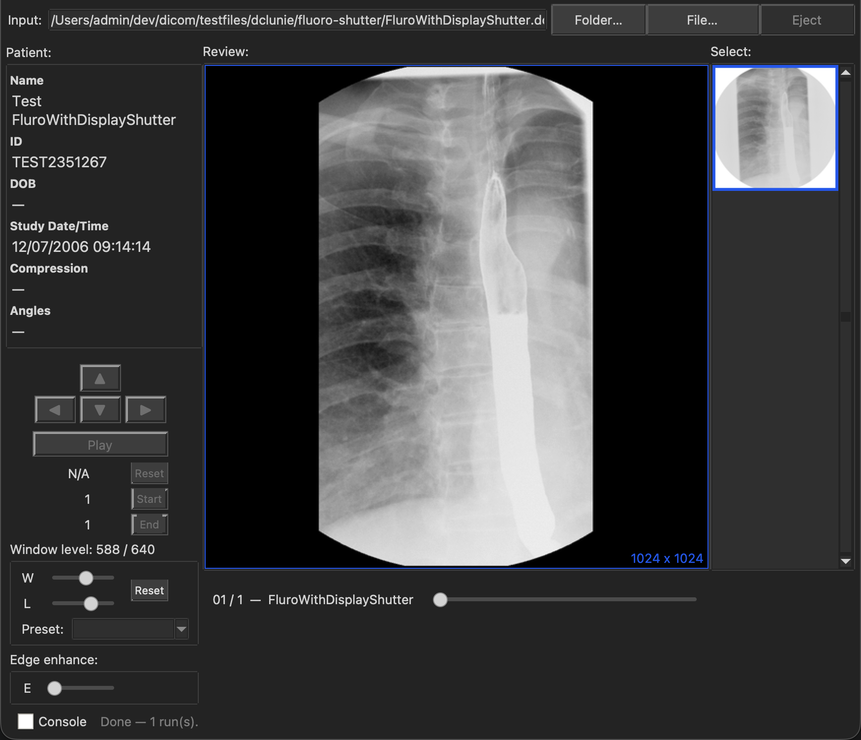Open the Folder... chooser
The height and width of the screenshot is (740, 861).
[598, 20]
